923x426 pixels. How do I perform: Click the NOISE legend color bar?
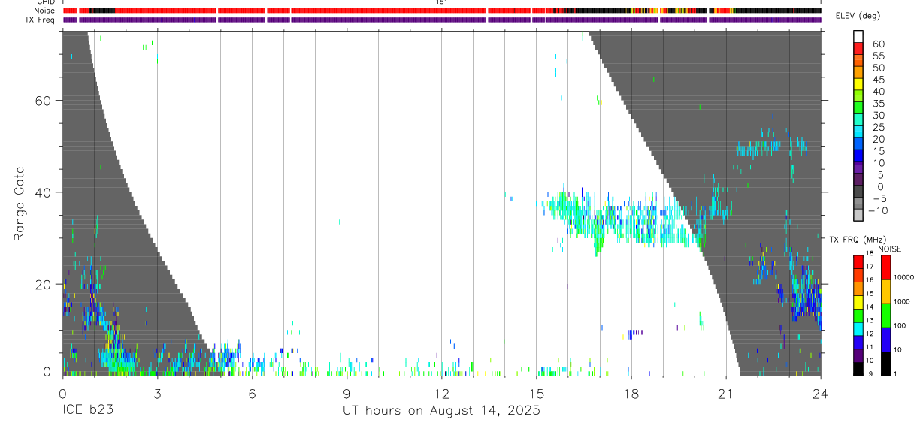[x=886, y=315]
